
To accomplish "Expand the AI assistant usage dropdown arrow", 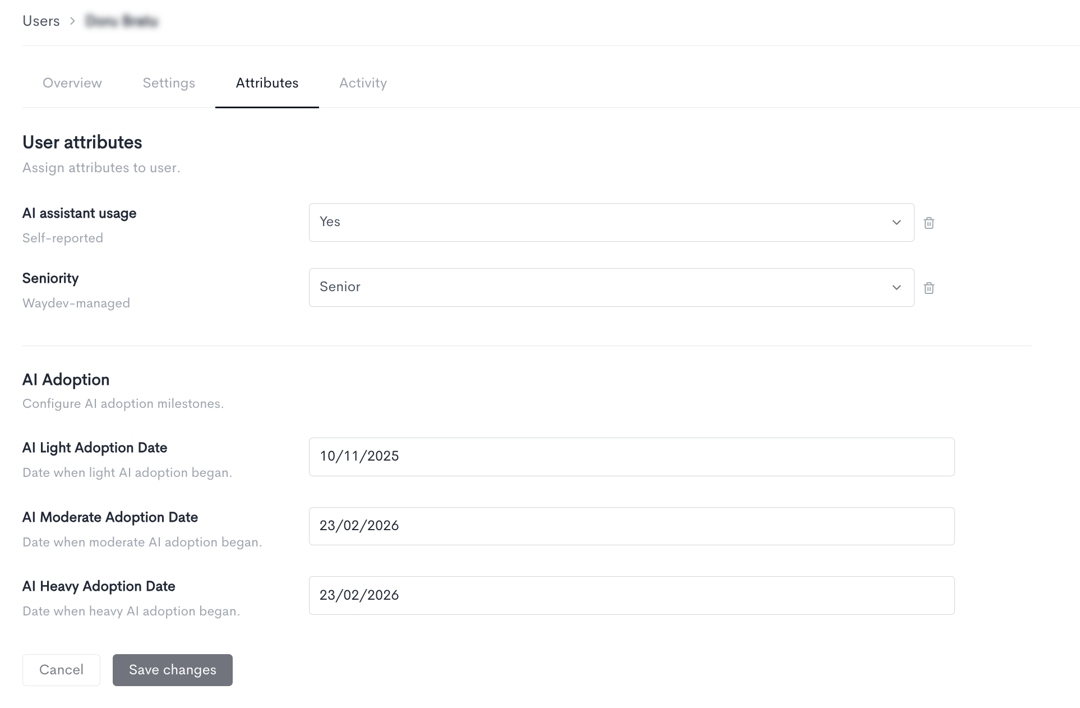I will [x=896, y=223].
